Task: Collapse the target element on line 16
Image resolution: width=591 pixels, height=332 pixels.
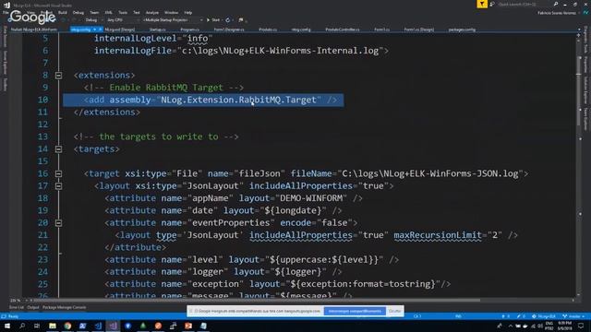Action: [58, 173]
